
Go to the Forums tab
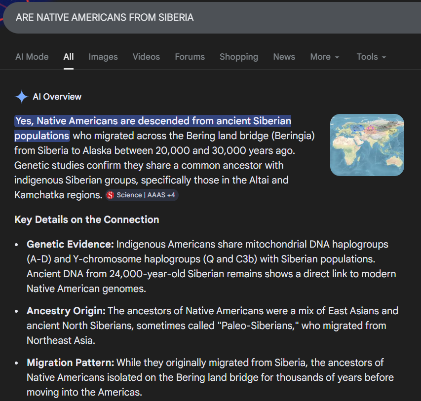pyautogui.click(x=190, y=57)
